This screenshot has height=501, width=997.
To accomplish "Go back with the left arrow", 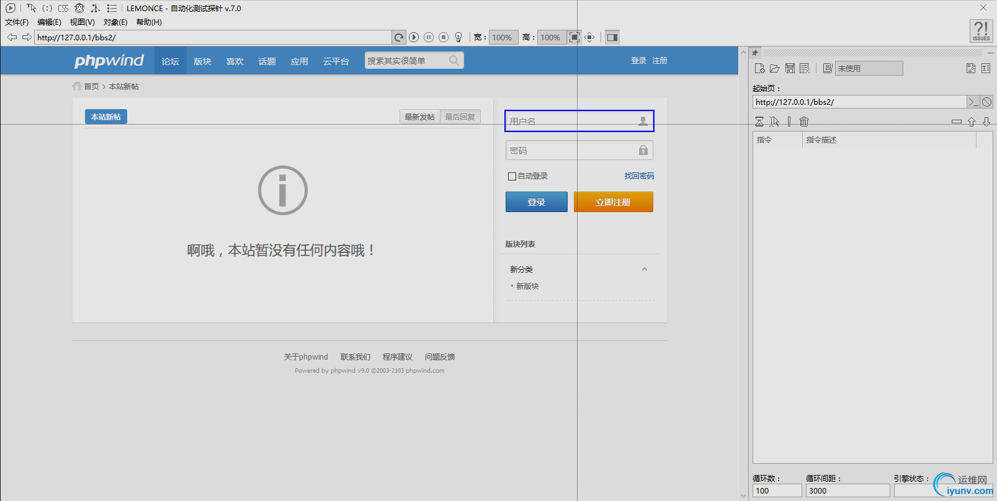I will 12,37.
